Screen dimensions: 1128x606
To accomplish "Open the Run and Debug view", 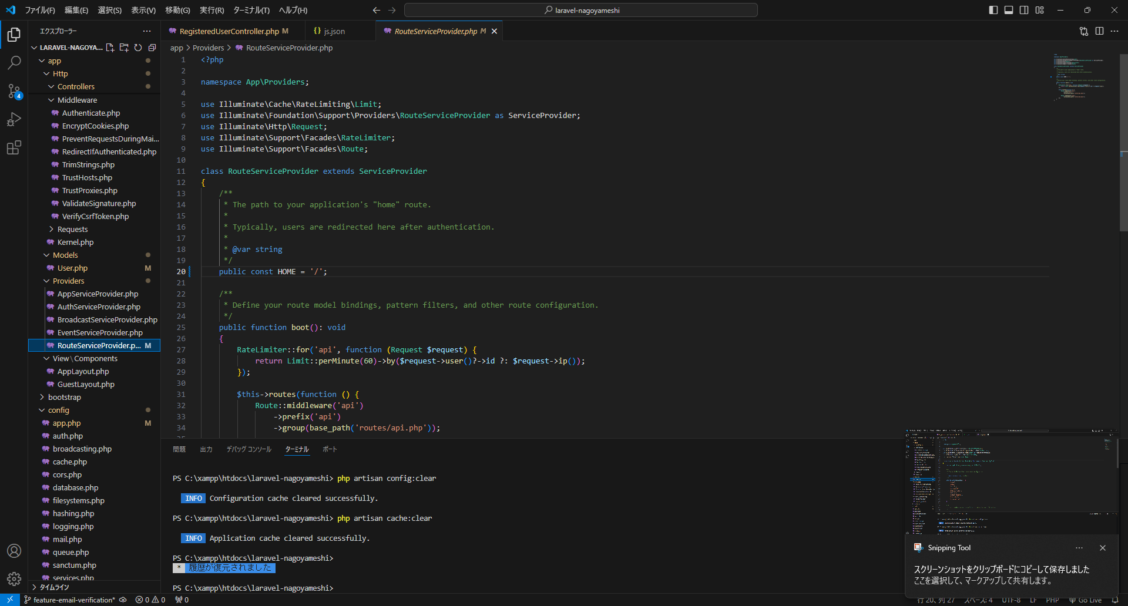I will [14, 119].
